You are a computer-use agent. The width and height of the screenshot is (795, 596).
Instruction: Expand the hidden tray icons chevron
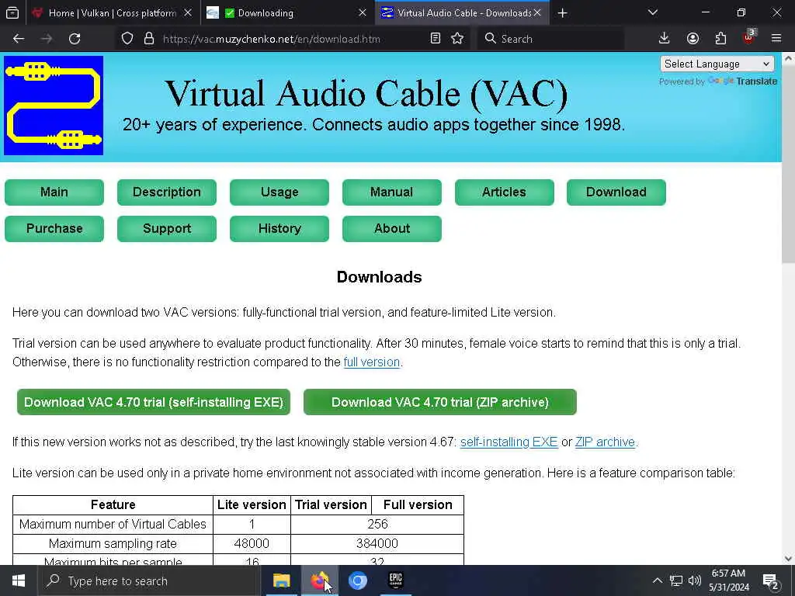point(657,580)
